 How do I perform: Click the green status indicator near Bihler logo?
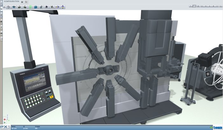click(x=211, y=127)
